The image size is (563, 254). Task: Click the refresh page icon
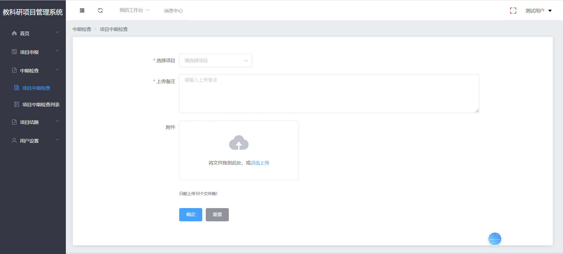[x=100, y=11]
